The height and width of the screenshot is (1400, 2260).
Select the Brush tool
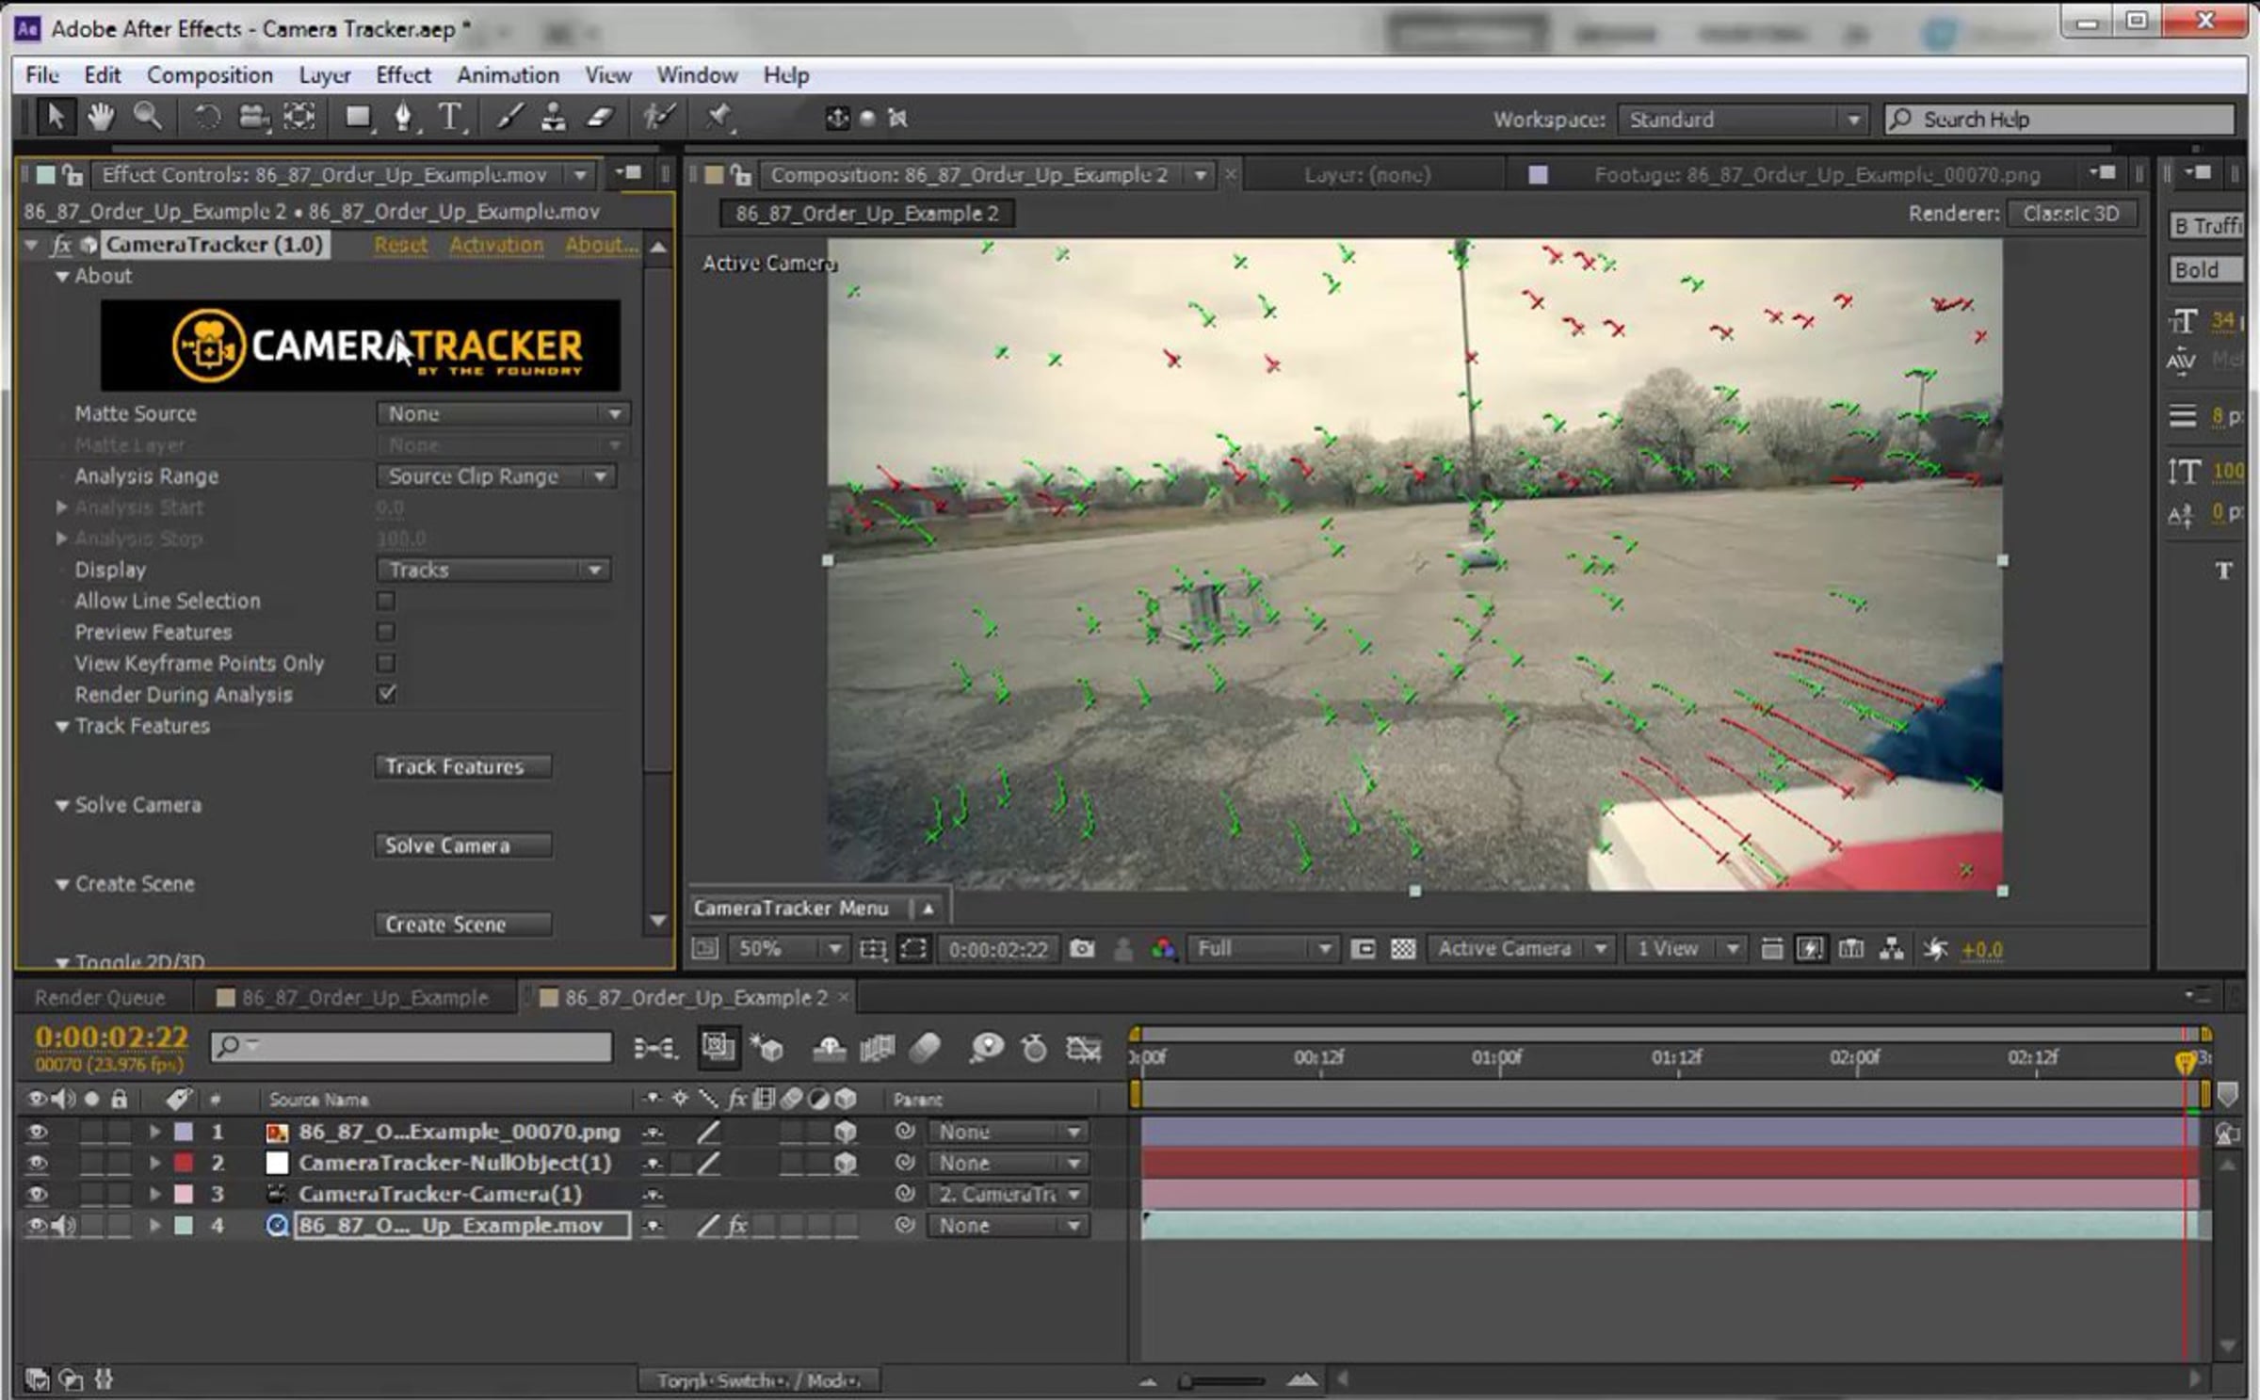[x=509, y=117]
